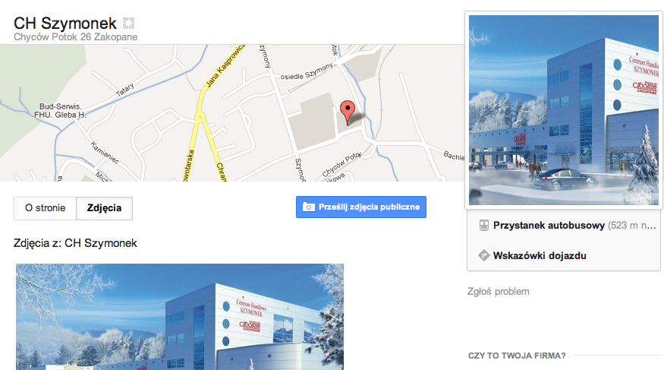Open the Wskazówki dojazdu directions link
The height and width of the screenshot is (370, 664).
point(540,255)
